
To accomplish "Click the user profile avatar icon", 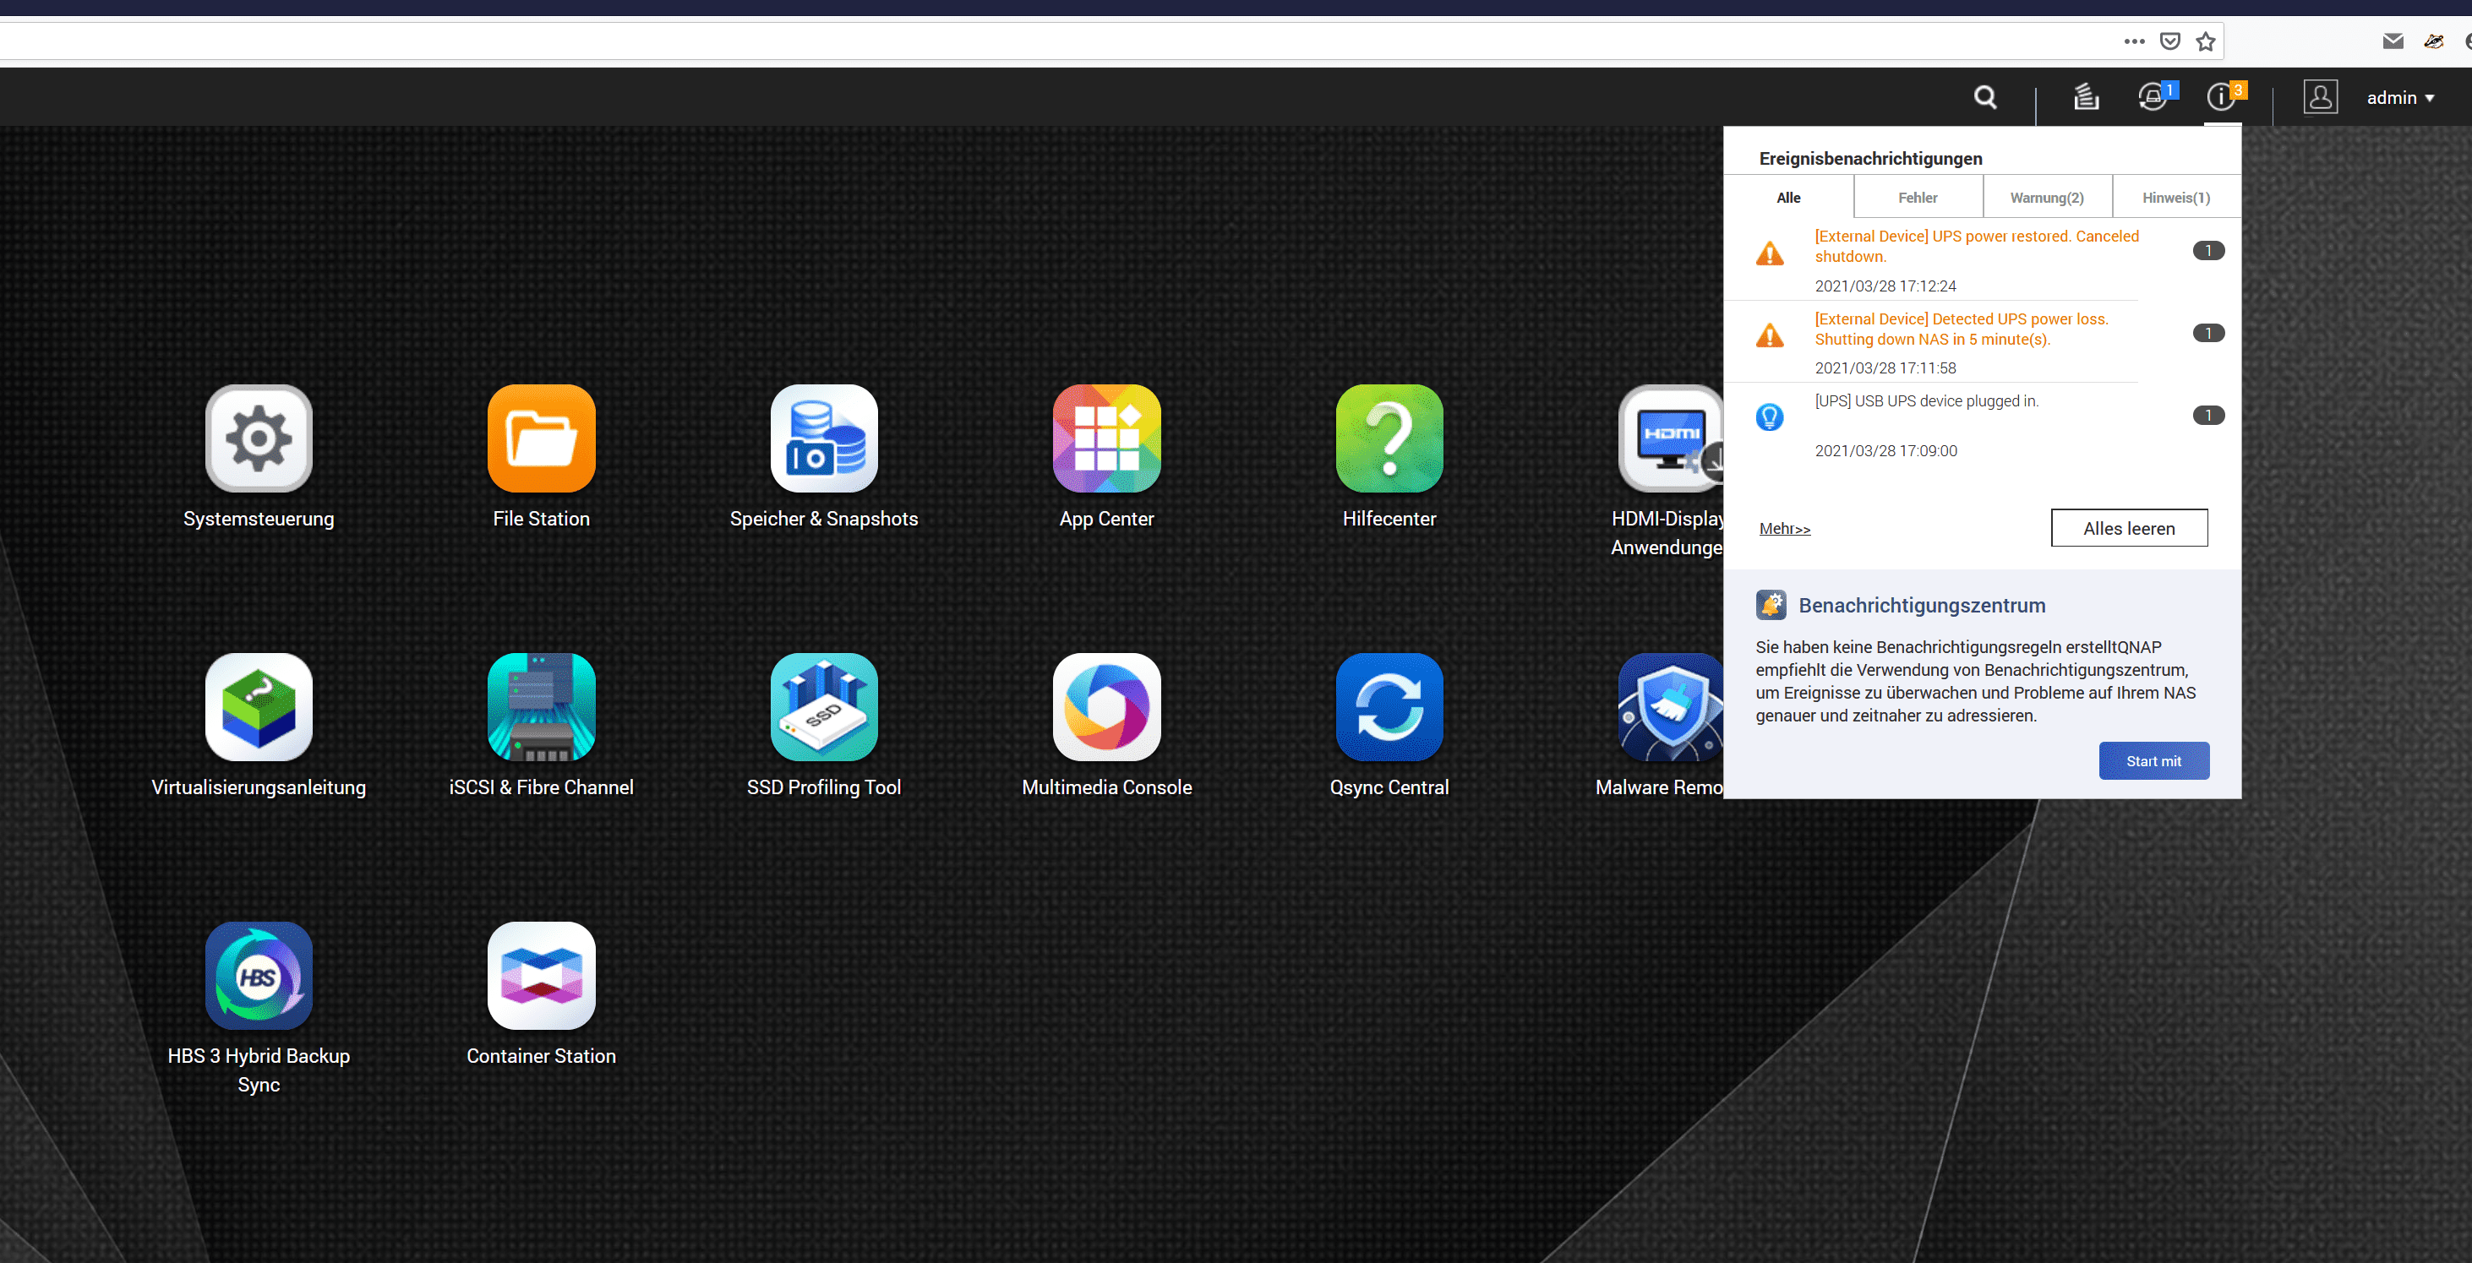I will (x=2319, y=97).
